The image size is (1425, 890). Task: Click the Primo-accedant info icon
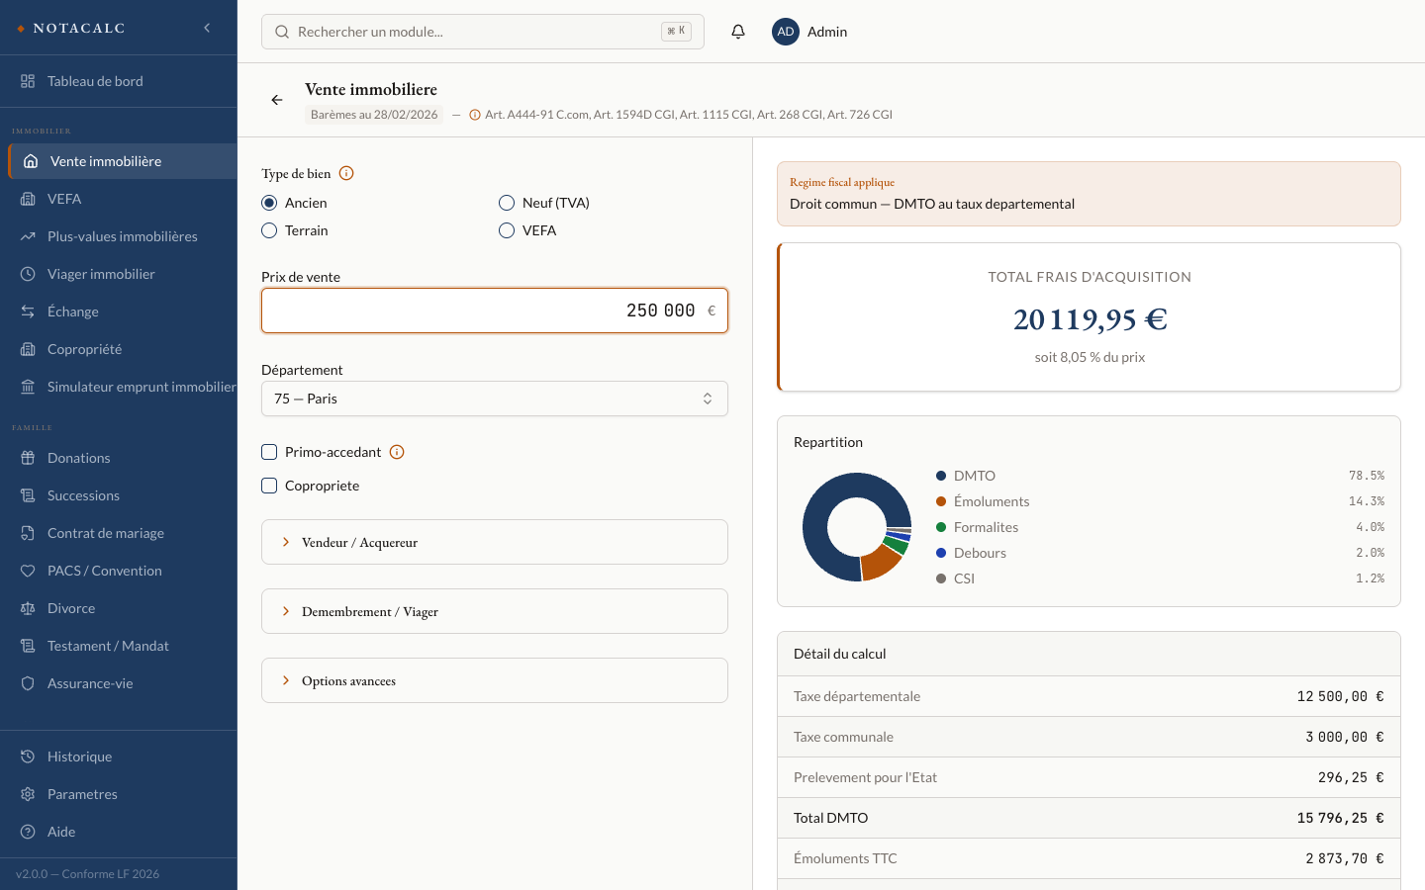point(397,452)
